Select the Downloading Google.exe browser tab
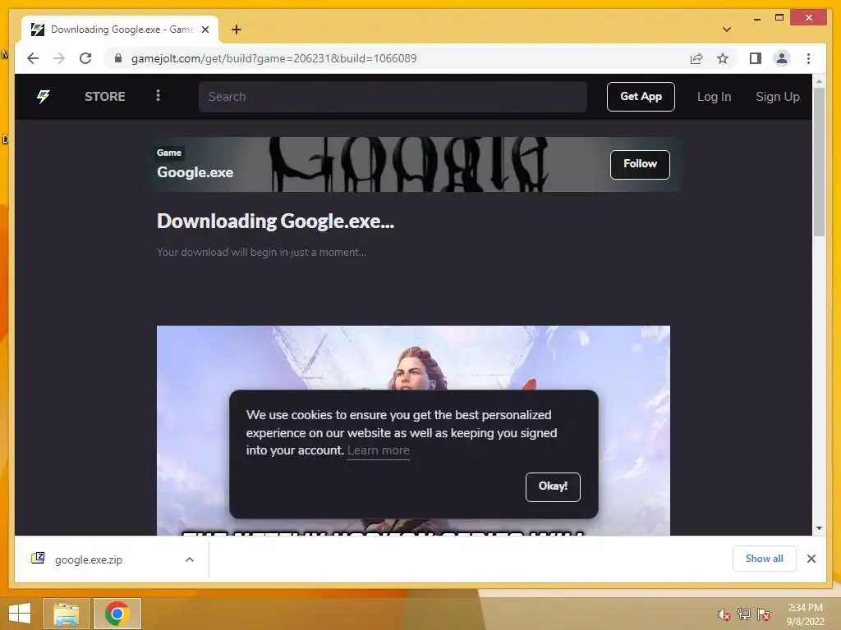The image size is (841, 630). pos(121,30)
